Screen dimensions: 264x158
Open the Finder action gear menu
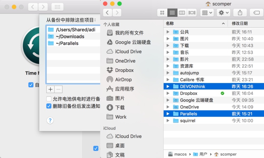point(223,13)
